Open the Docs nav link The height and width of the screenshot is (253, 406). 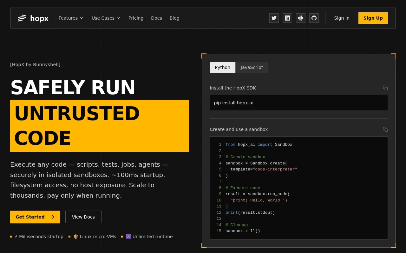click(x=156, y=18)
